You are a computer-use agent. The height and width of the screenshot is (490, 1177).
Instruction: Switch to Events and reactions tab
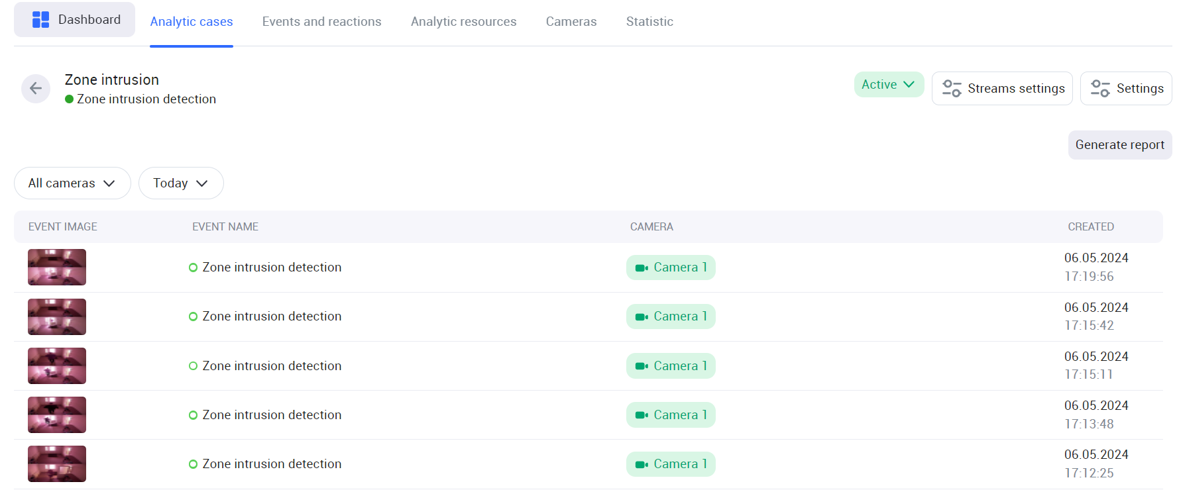pyautogui.click(x=321, y=22)
